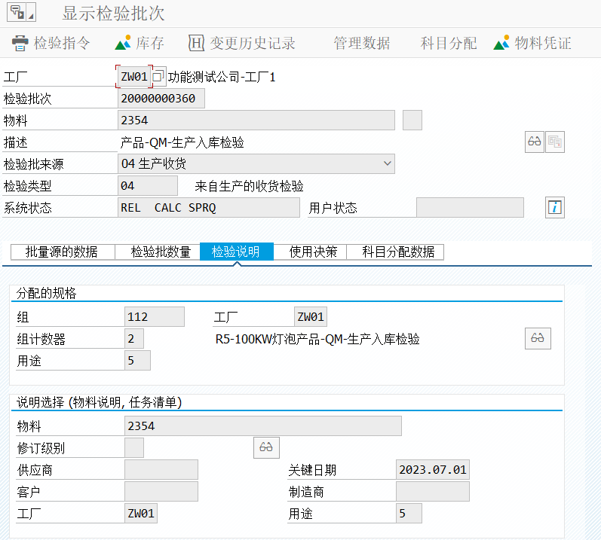601x540 pixels.
Task: Click the menu icon beside the title
Action: (x=21, y=13)
